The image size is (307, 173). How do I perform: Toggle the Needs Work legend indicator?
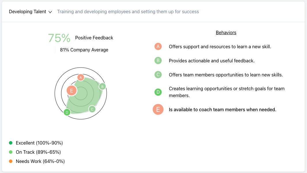pos(11,161)
